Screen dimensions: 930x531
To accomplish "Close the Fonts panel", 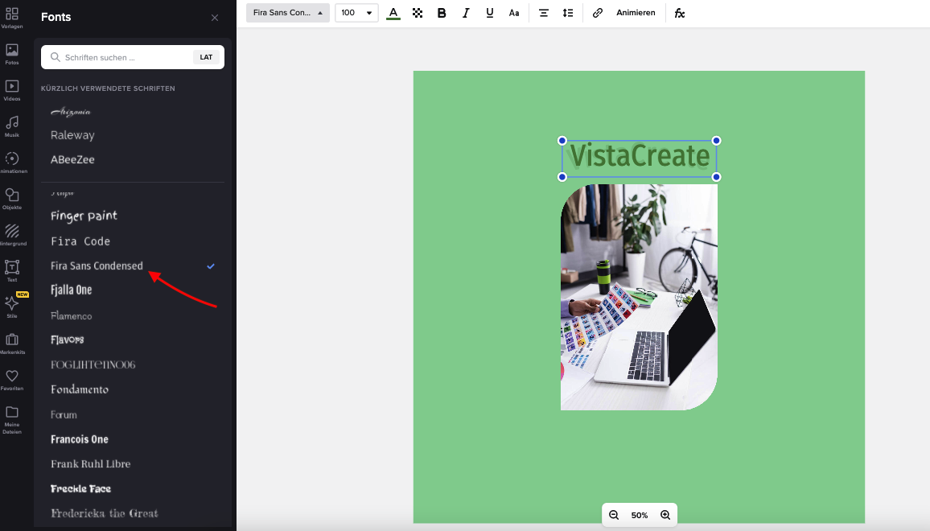I will coord(215,18).
